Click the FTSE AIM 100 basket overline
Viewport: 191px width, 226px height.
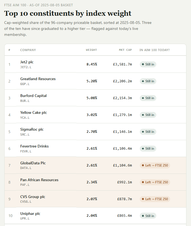coord(38,5)
